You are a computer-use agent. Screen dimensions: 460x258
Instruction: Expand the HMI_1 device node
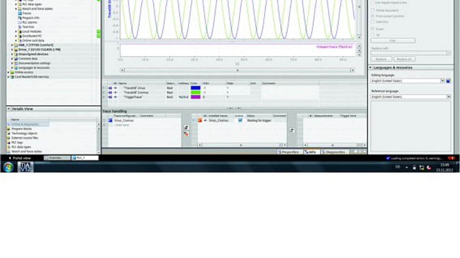pyautogui.click(x=12, y=45)
